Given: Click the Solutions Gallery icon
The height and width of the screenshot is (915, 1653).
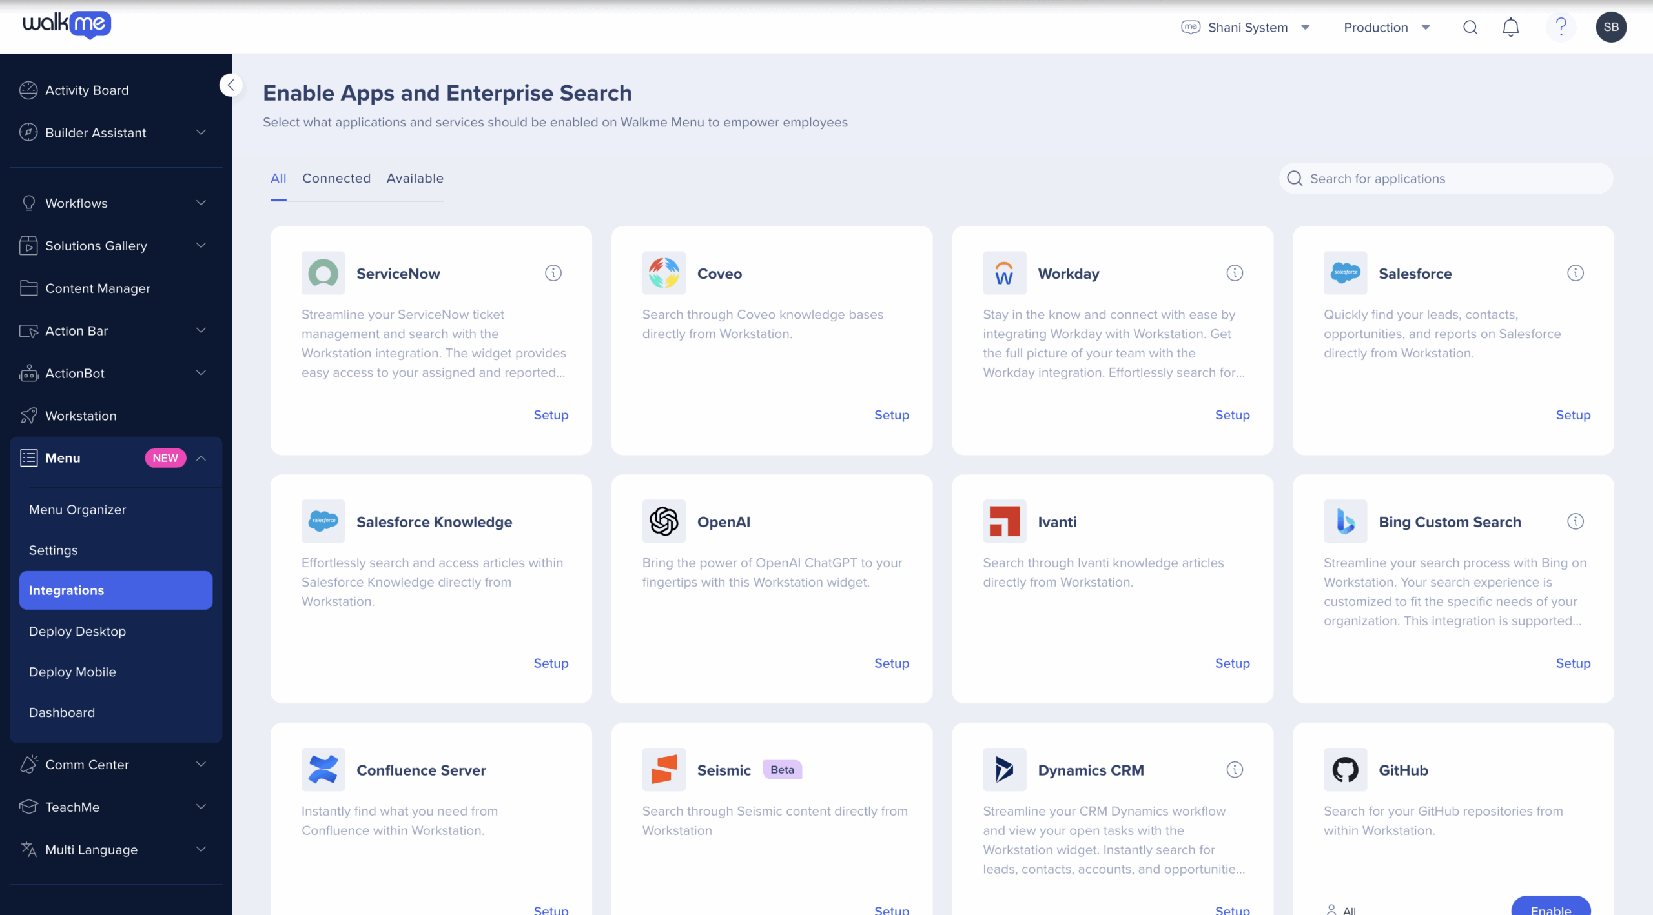Looking at the screenshot, I should (x=28, y=246).
